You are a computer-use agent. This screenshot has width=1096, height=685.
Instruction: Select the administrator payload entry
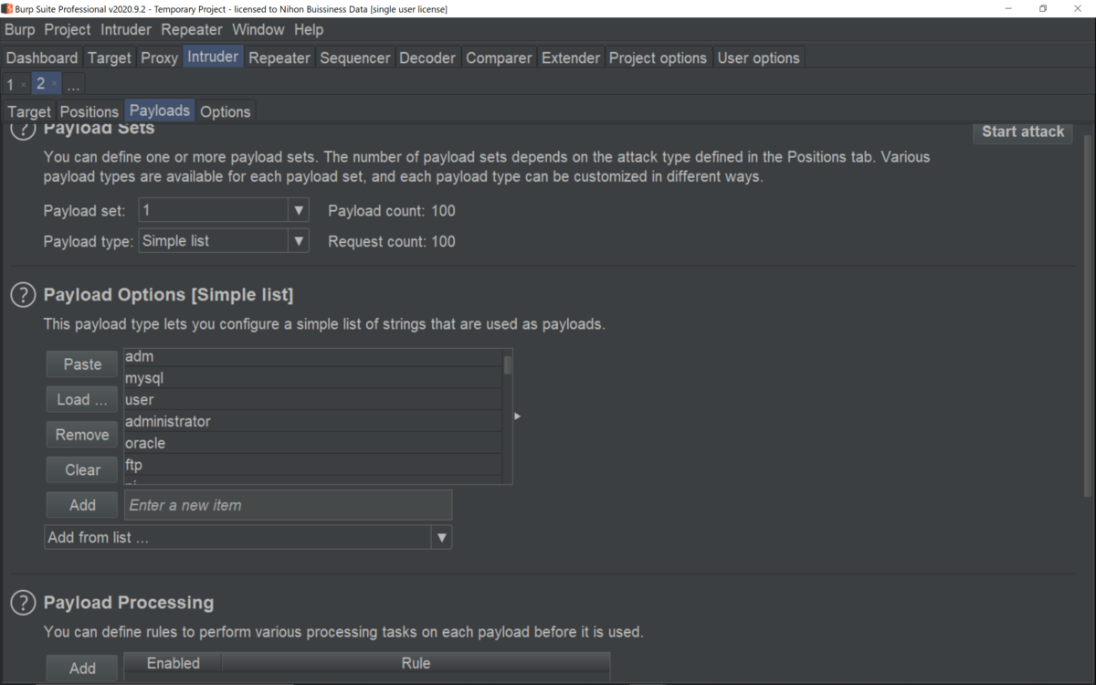pyautogui.click(x=313, y=421)
